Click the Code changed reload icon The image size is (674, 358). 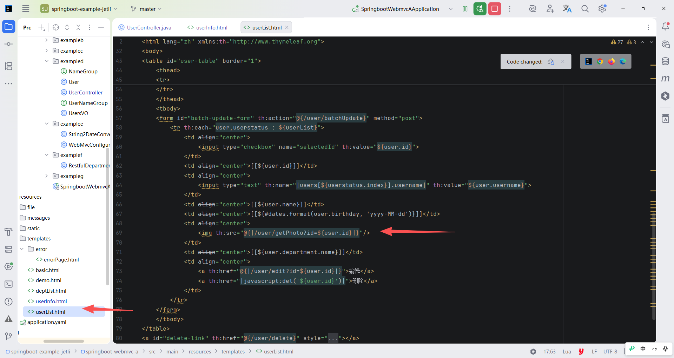551,61
